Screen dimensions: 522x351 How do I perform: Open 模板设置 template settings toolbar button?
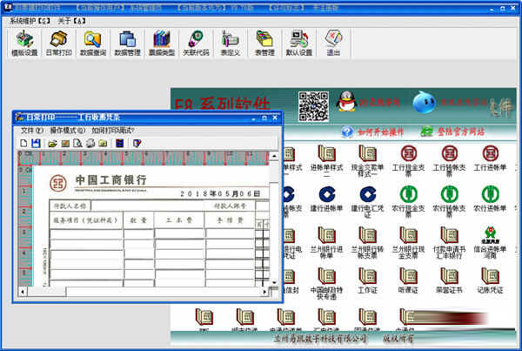click(x=25, y=43)
